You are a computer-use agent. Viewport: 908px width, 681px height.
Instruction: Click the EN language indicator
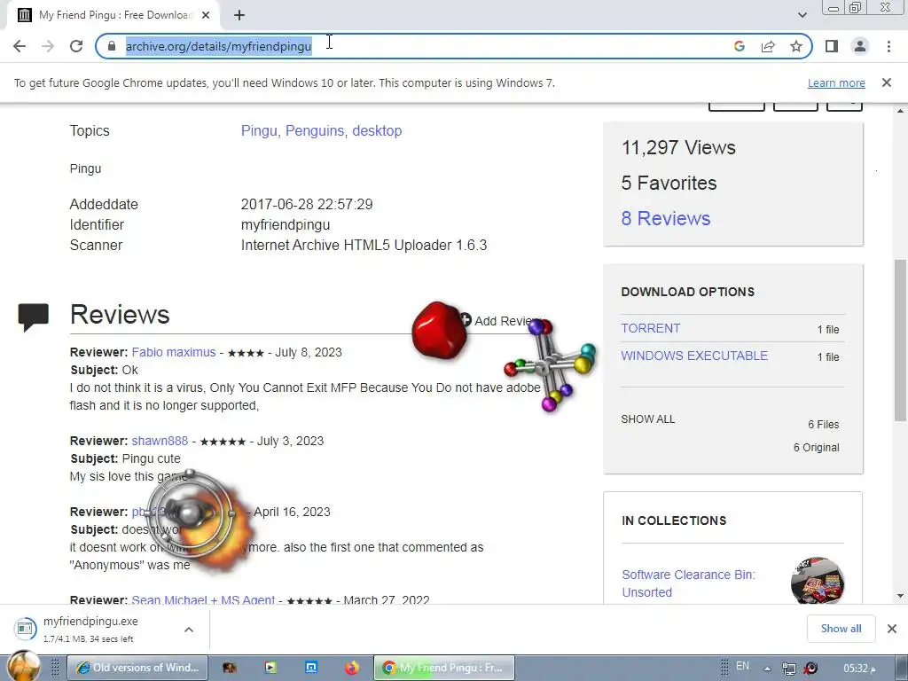742,667
